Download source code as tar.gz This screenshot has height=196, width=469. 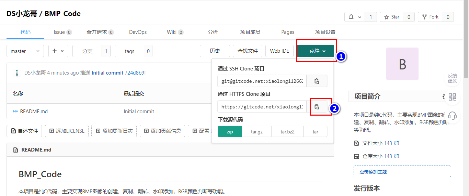coord(256,132)
